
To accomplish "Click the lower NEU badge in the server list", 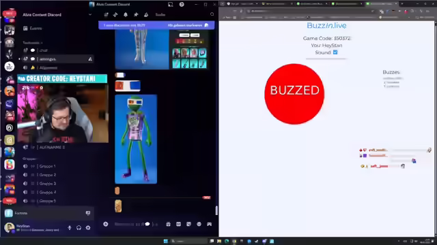I will (9, 200).
